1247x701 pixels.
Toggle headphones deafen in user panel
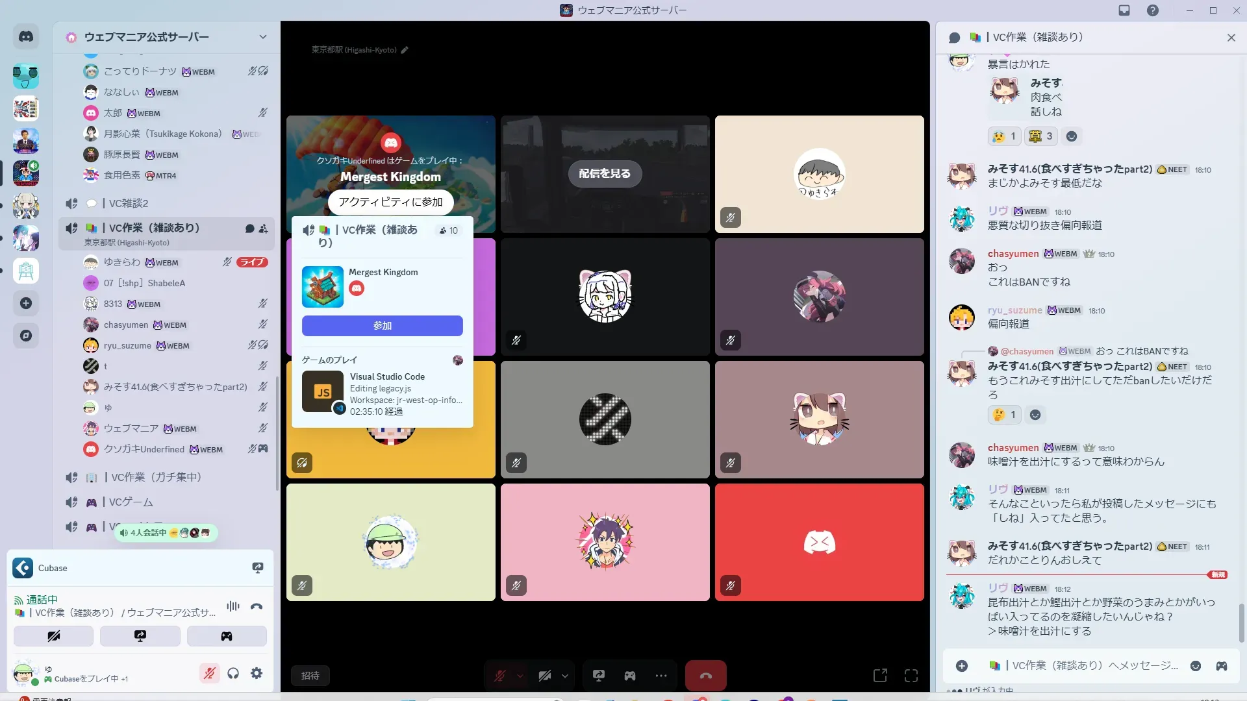[x=233, y=673]
